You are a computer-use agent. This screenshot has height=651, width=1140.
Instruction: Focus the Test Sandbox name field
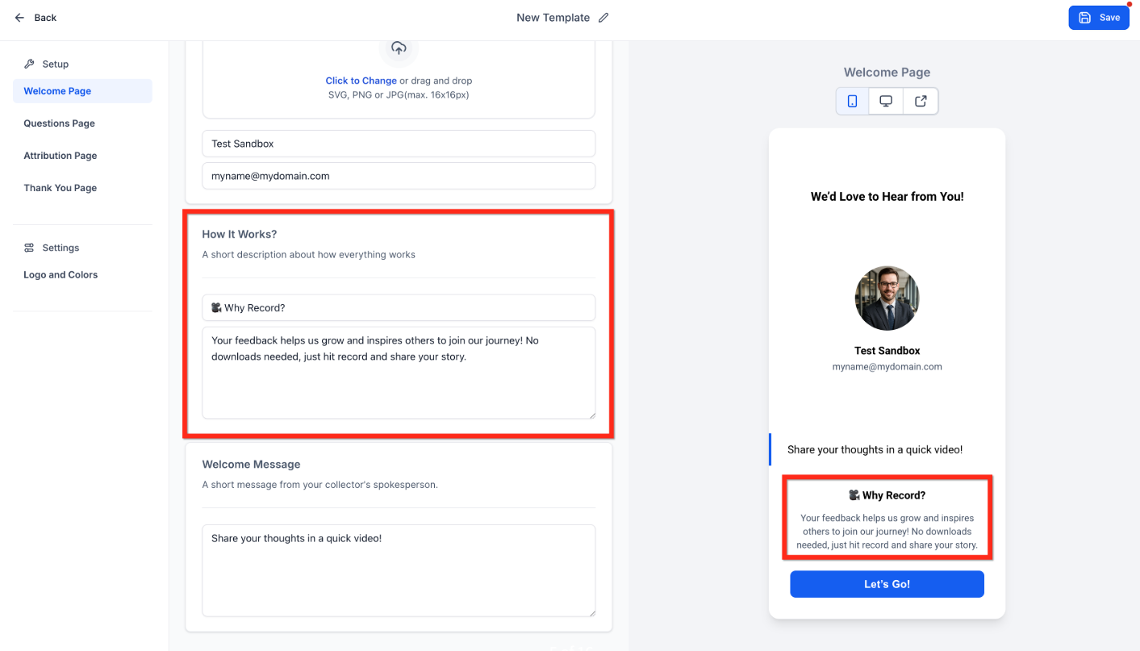coord(399,144)
